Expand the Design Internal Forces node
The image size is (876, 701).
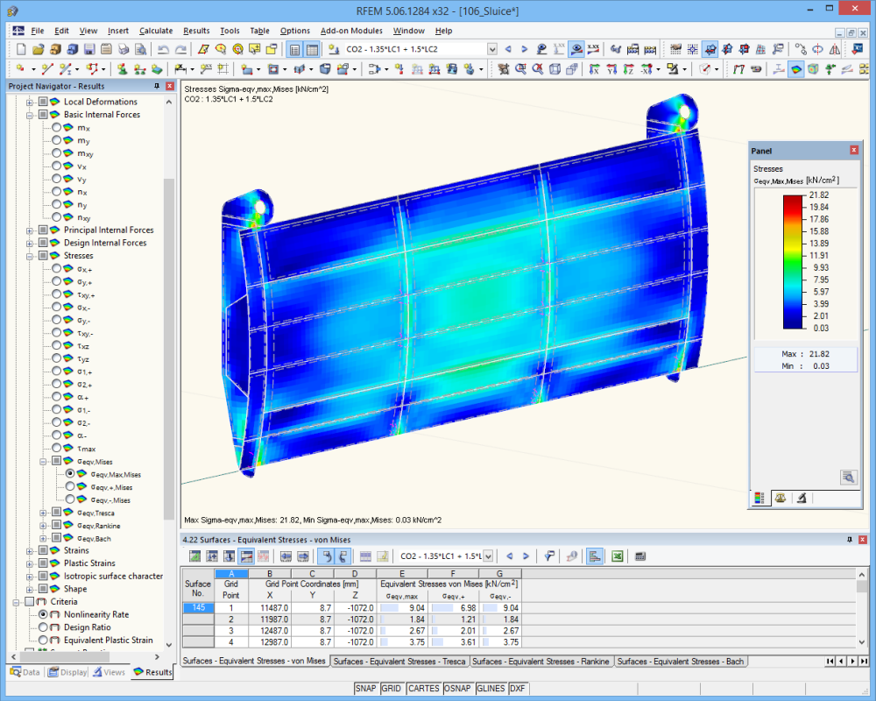tap(30, 244)
